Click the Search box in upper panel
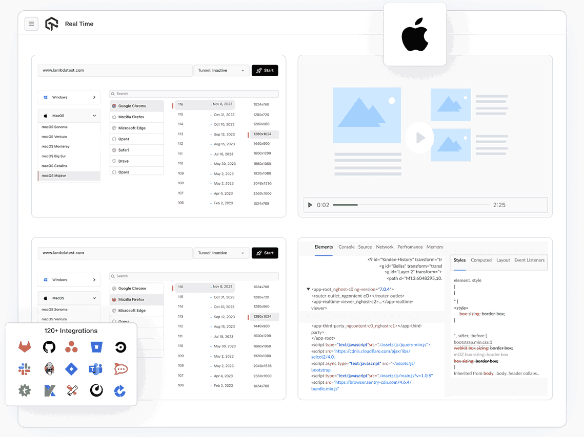Viewport: 584px width, 437px height. [194, 94]
